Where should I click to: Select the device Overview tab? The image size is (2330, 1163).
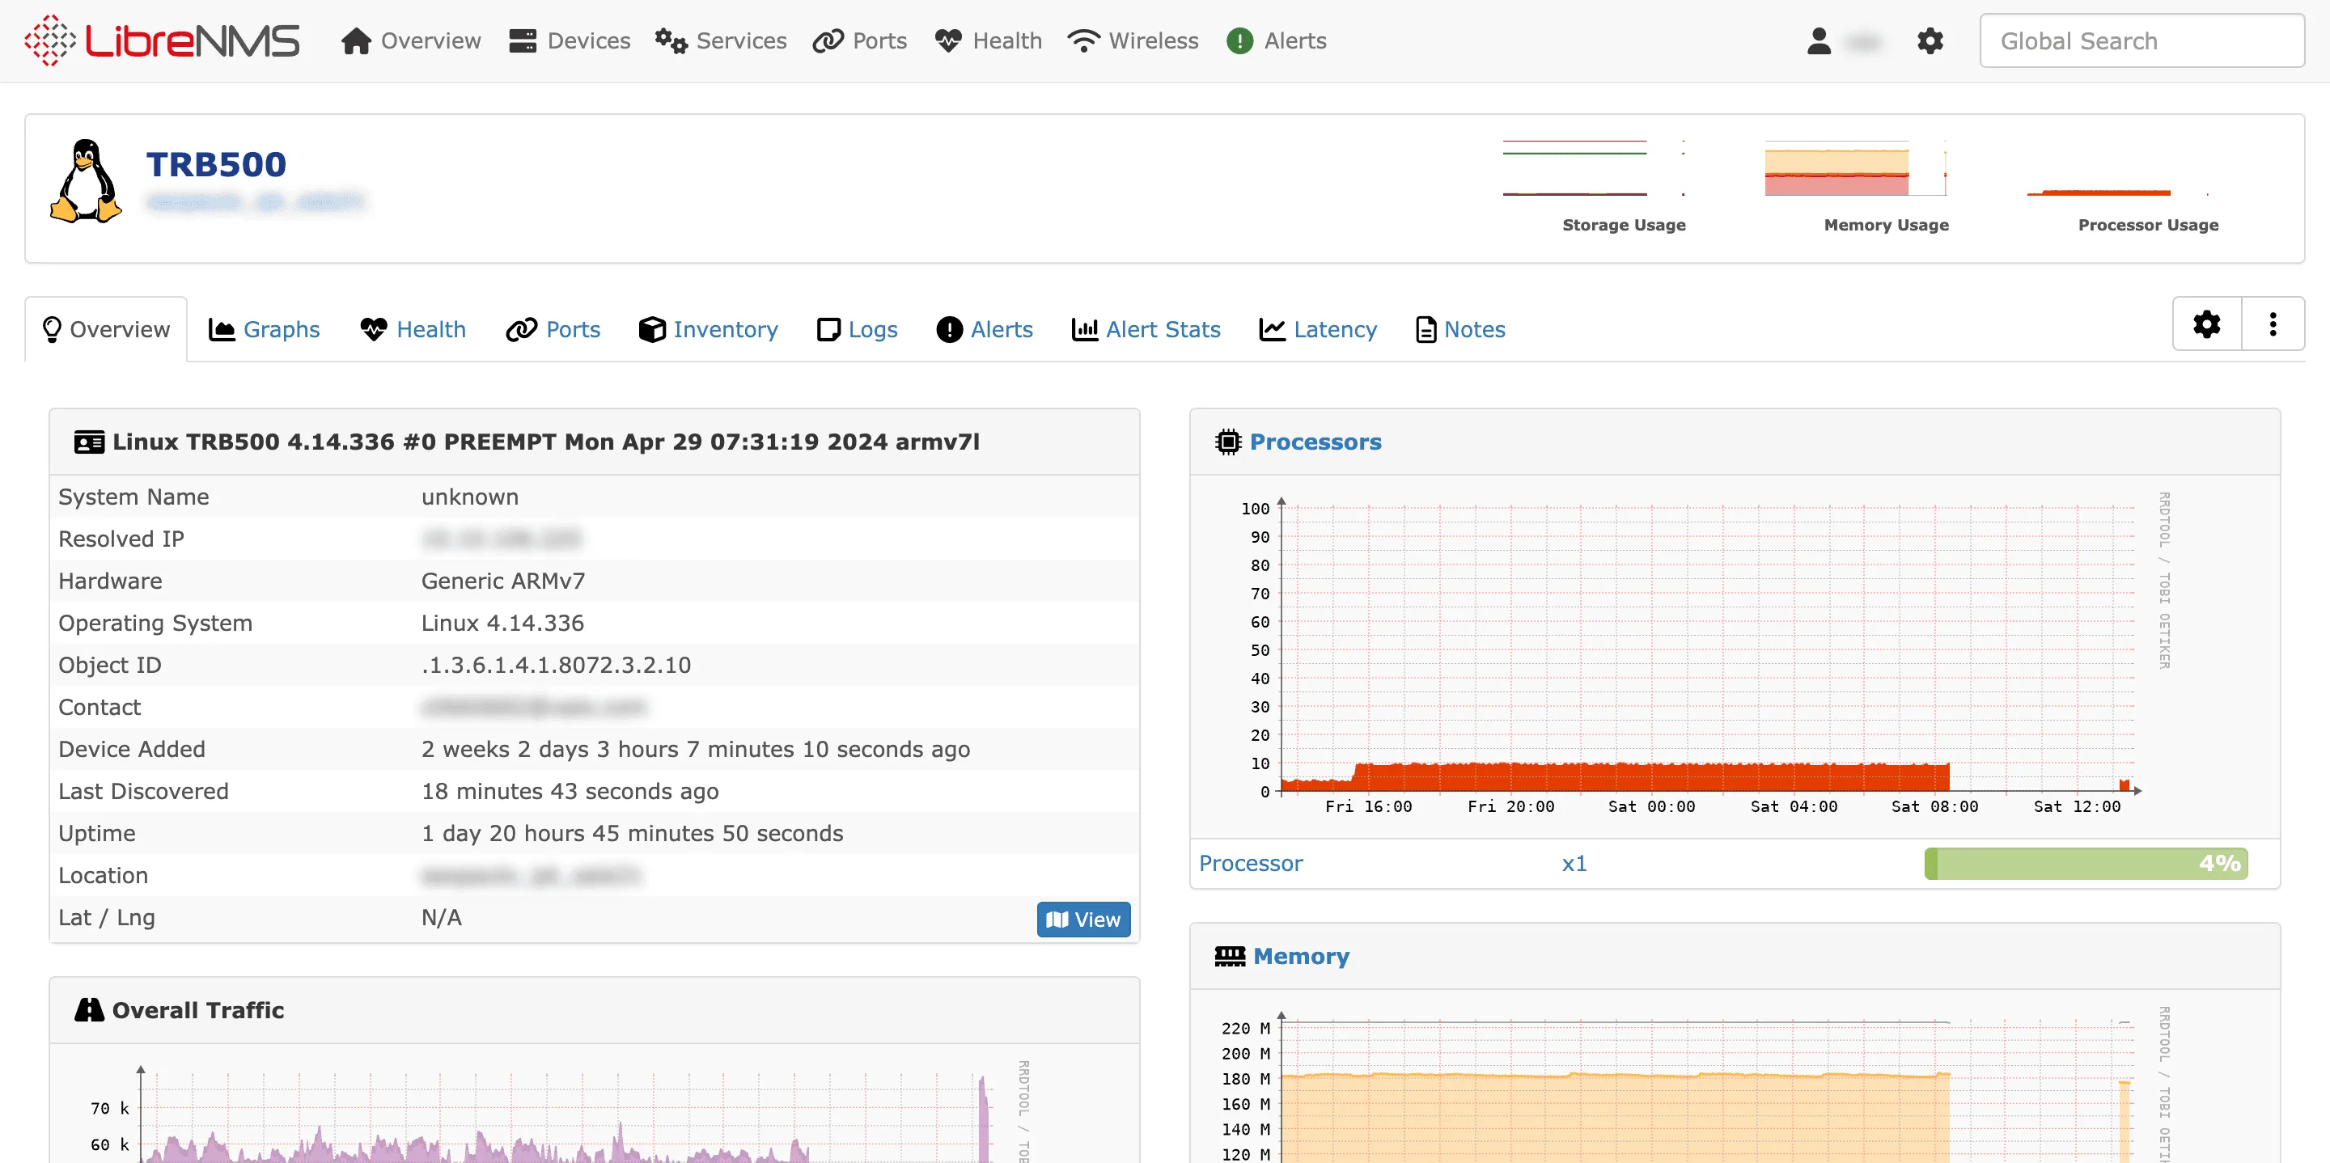click(106, 329)
